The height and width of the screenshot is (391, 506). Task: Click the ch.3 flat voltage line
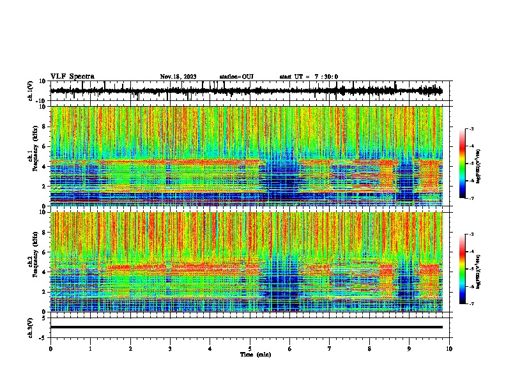pyautogui.click(x=246, y=327)
